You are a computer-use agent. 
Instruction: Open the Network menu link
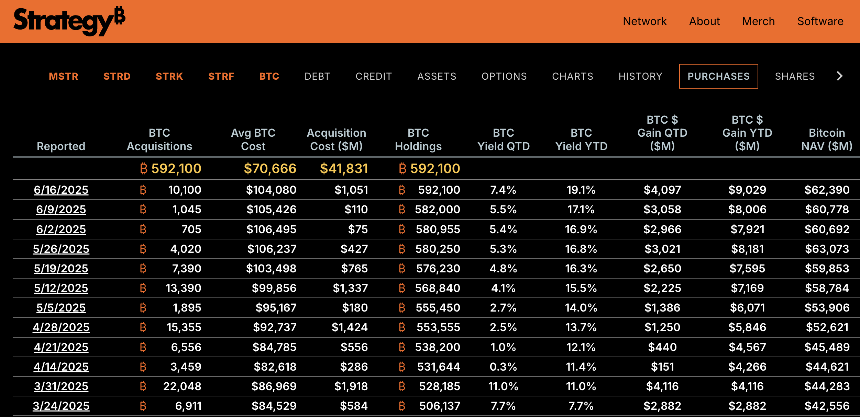tap(644, 21)
